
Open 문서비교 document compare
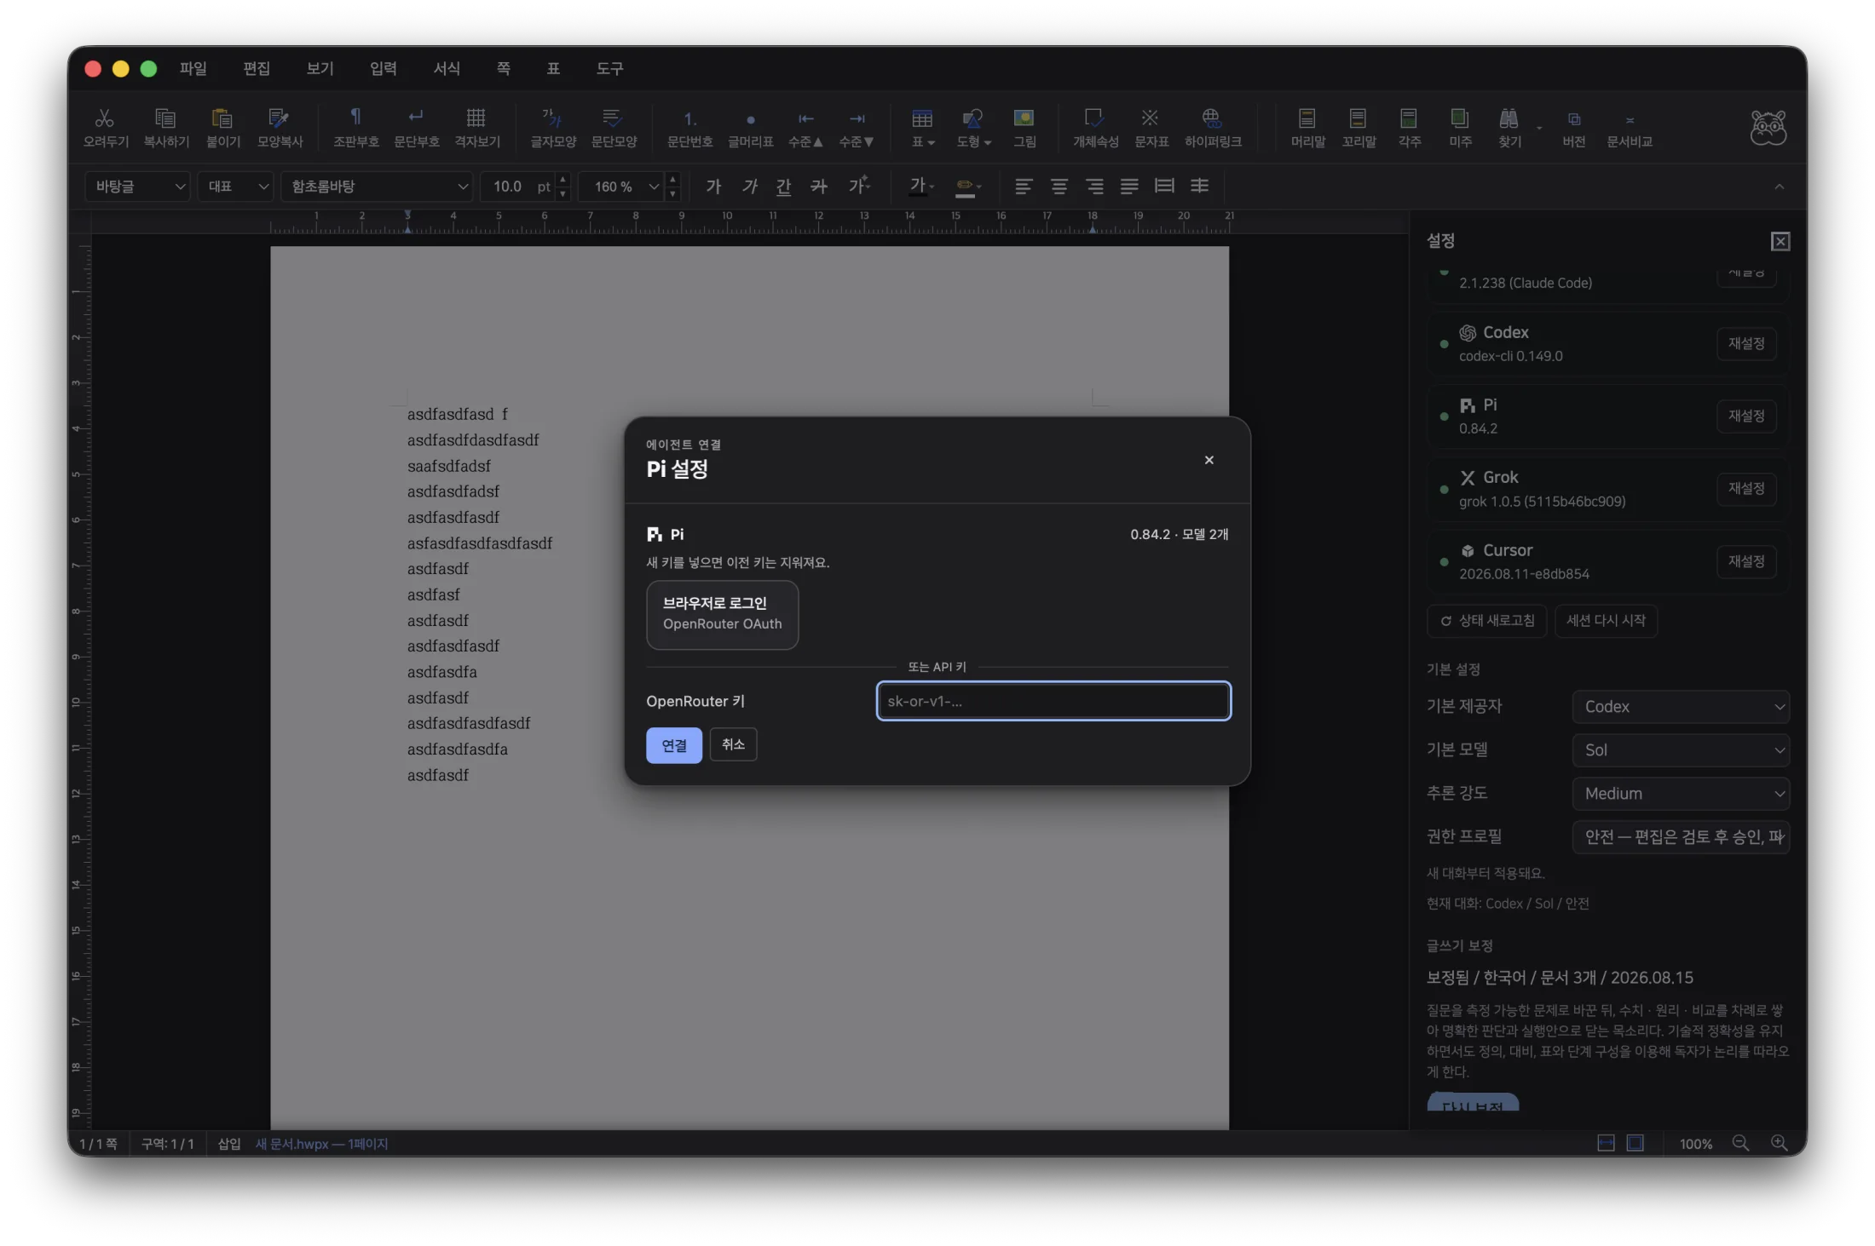[x=1630, y=126]
